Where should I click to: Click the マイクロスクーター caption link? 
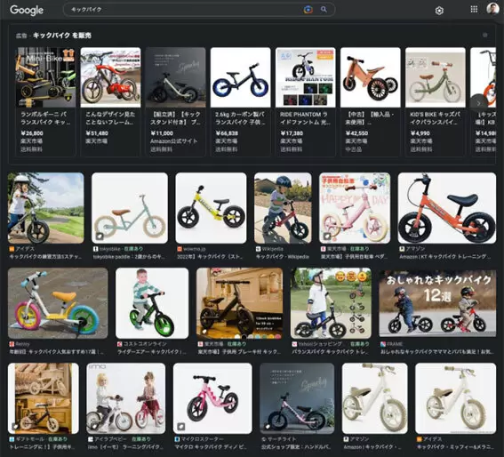(211, 447)
